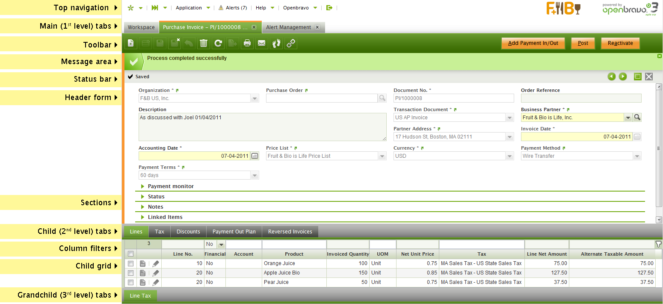663x304 pixels.
Task: Open Invoice Date calendar picker
Action: [x=637, y=137]
